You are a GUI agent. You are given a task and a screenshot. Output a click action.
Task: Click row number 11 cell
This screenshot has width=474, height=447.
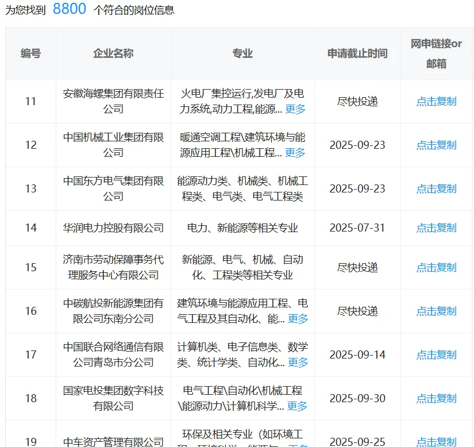tap(30, 101)
